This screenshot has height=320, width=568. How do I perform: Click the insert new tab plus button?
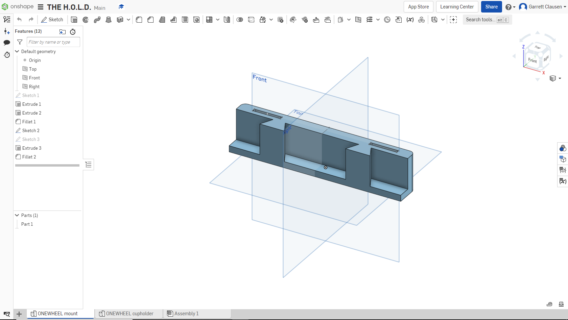pyautogui.click(x=19, y=314)
